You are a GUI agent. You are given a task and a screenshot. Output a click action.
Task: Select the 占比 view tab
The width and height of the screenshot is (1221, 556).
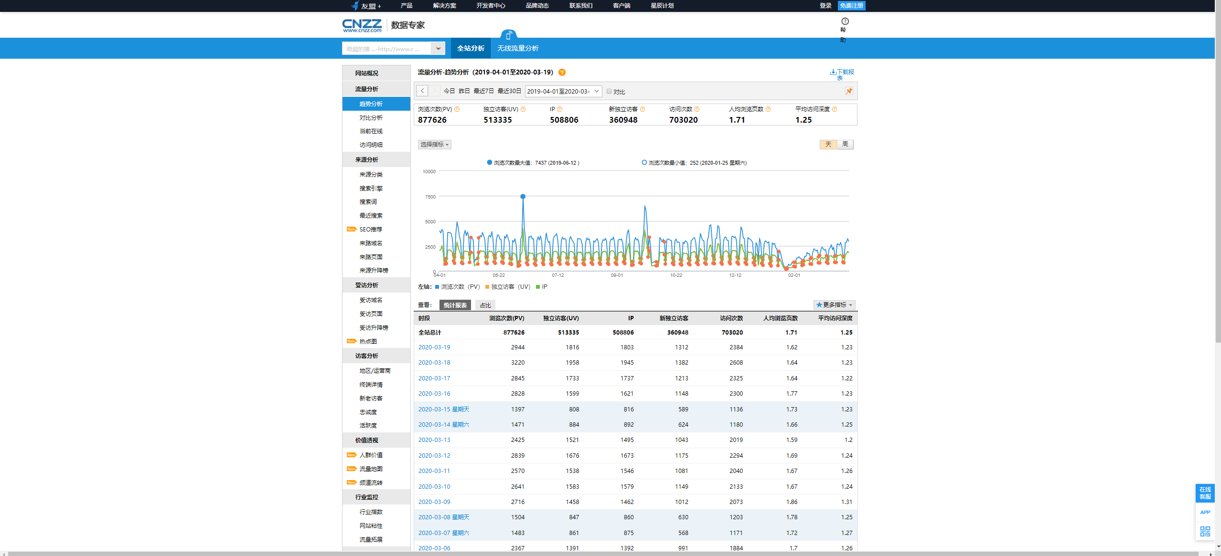pyautogui.click(x=485, y=305)
